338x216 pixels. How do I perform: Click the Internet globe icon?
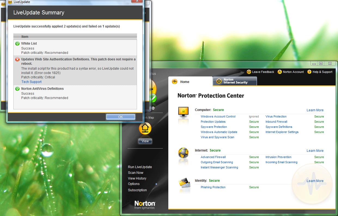pos(183,153)
